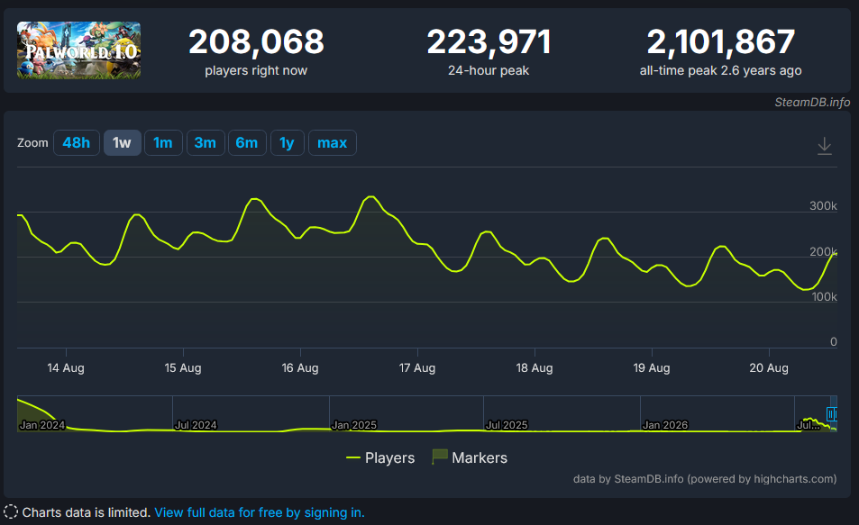Show max range of chart
This screenshot has height=525, width=859.
[332, 143]
